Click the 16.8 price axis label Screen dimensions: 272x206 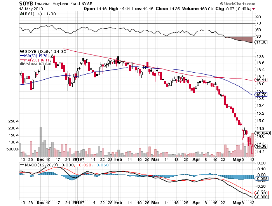point(261,56)
